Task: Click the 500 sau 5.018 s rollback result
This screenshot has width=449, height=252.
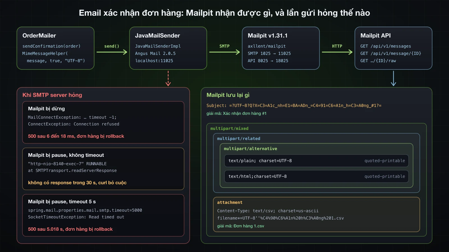Action: click(70, 229)
